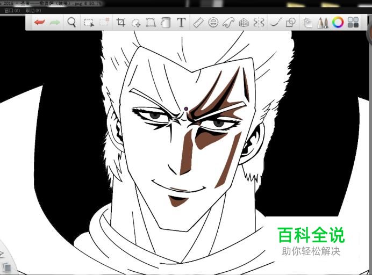Click the corner lagoon layers icon
Viewport: 372px width, 275px height.
point(7,267)
